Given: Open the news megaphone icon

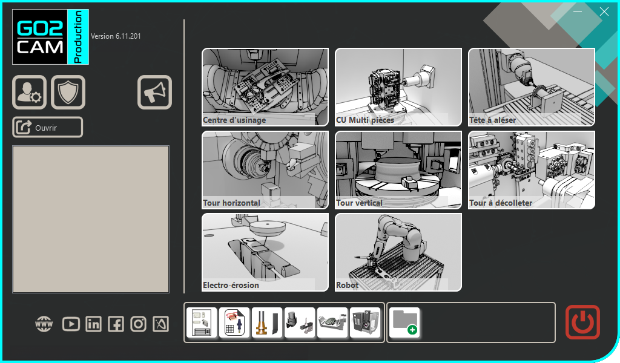Looking at the screenshot, I should click(154, 92).
